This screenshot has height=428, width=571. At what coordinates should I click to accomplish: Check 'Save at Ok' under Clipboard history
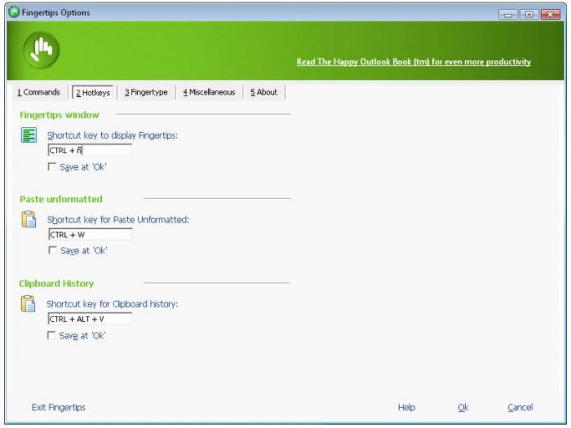[52, 335]
